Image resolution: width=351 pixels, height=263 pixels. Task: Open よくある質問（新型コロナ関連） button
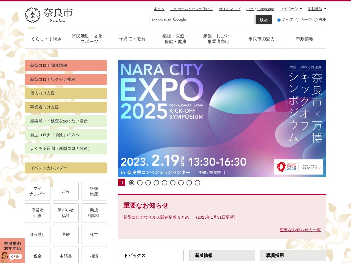click(x=66, y=148)
